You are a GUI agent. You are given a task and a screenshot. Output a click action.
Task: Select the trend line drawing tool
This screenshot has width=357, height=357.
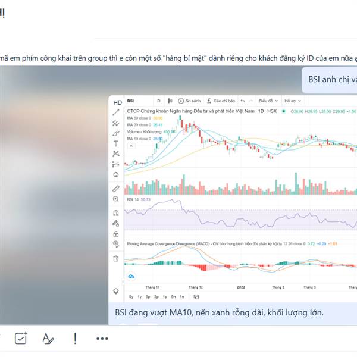pos(116,112)
